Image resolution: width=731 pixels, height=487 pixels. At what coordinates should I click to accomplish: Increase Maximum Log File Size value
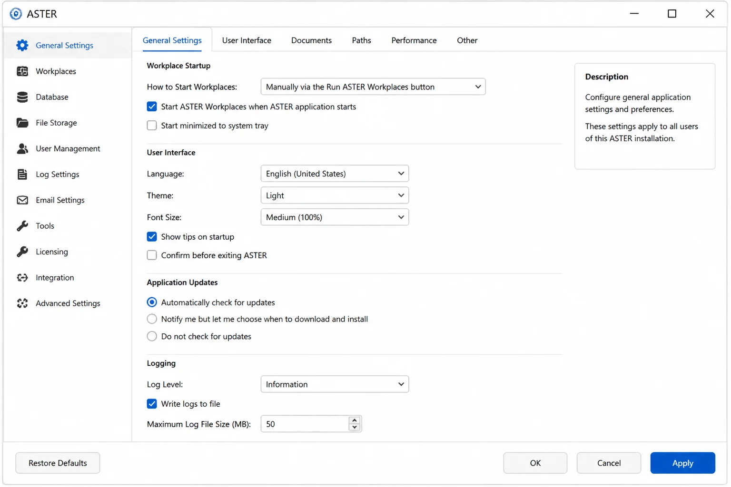coord(355,420)
